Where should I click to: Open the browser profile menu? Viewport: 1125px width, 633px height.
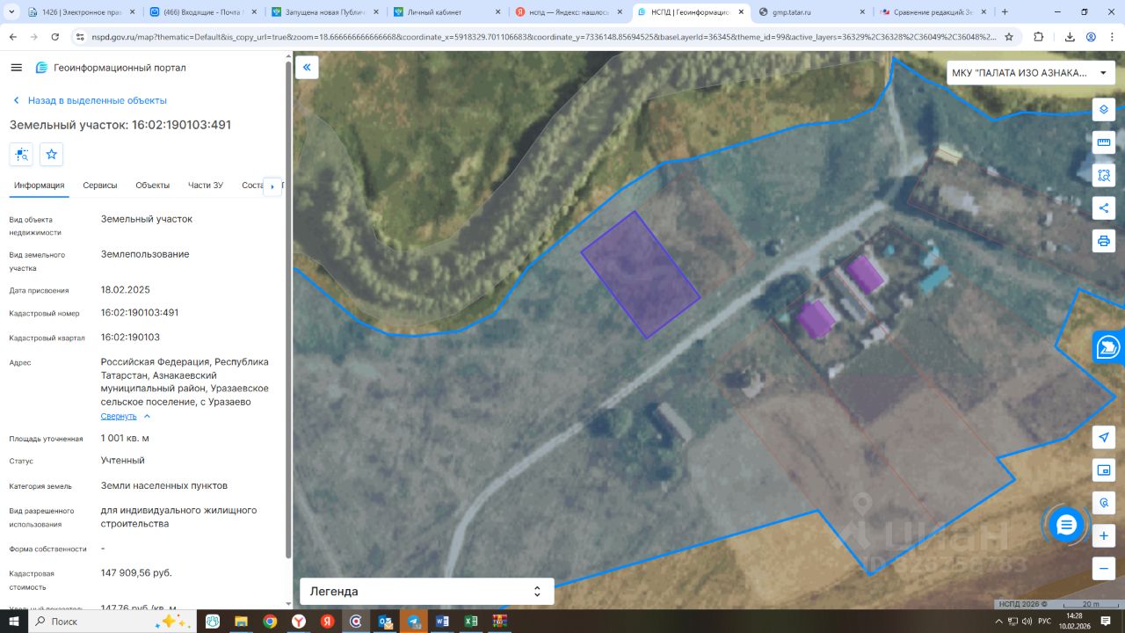click(x=1091, y=37)
